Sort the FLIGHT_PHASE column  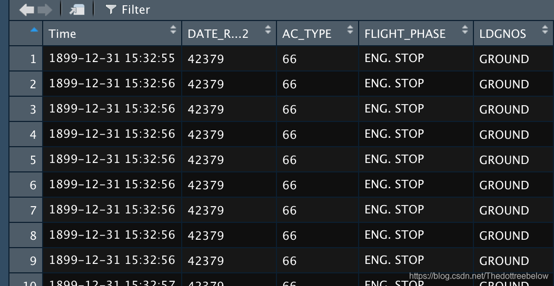click(x=465, y=29)
